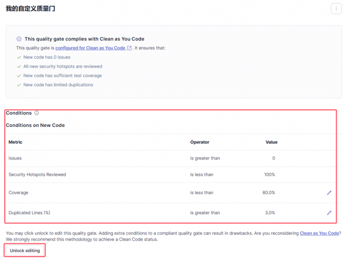Viewport: 346px width, 261px height.
Task: Edit the Duplicated Lines condition pencil icon
Action: [x=329, y=213]
